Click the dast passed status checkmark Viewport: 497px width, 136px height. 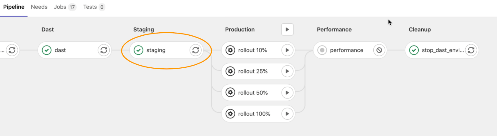pyautogui.click(x=46, y=50)
